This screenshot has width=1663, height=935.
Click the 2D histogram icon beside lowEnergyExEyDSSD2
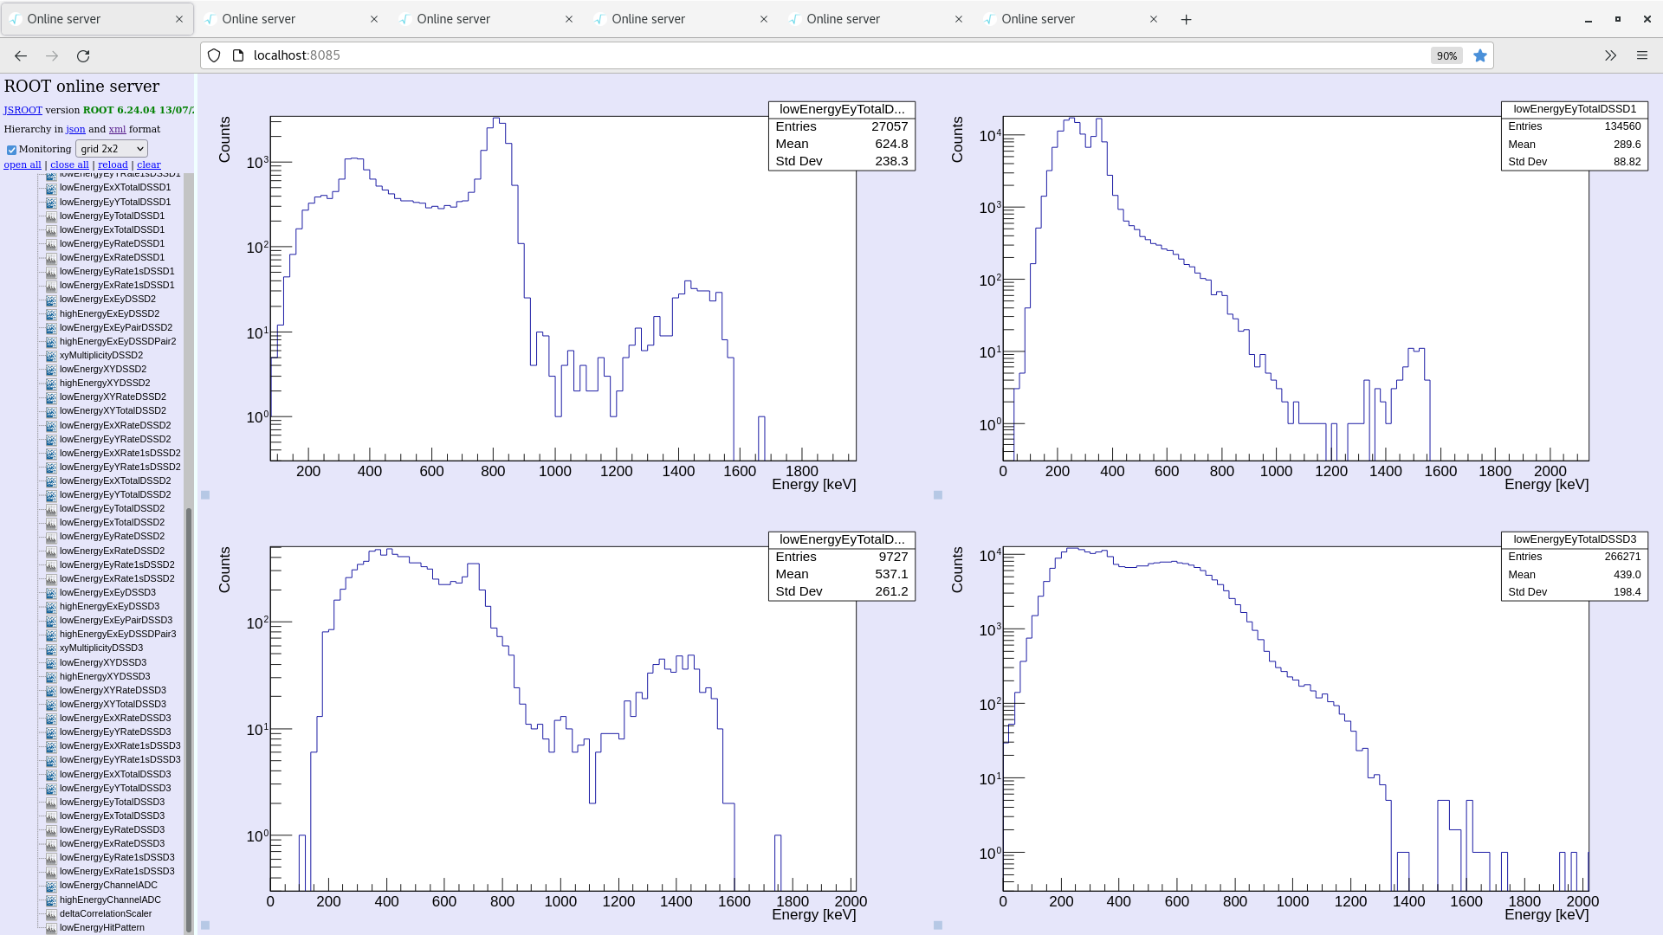(x=51, y=299)
